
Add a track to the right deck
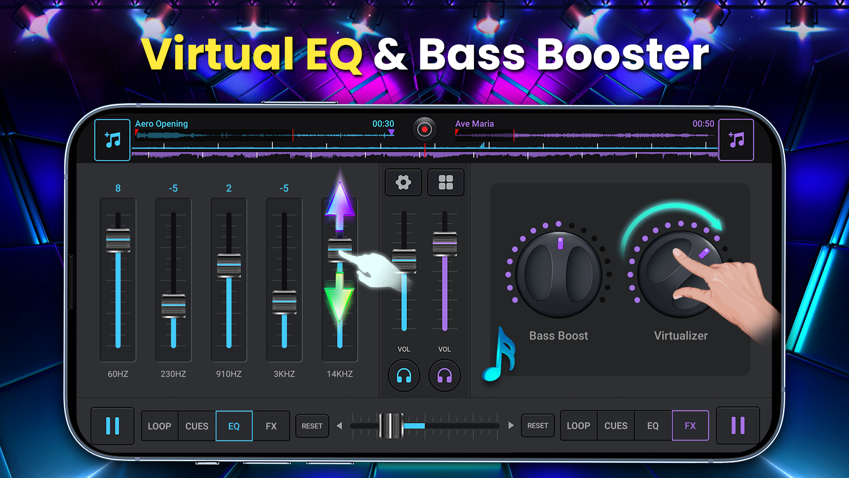pos(736,139)
